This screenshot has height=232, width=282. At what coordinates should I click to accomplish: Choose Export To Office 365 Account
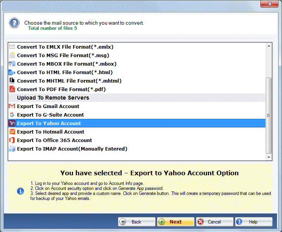[x=137, y=140]
